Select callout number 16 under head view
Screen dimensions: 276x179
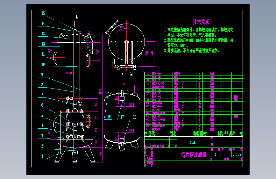[x=109, y=117]
